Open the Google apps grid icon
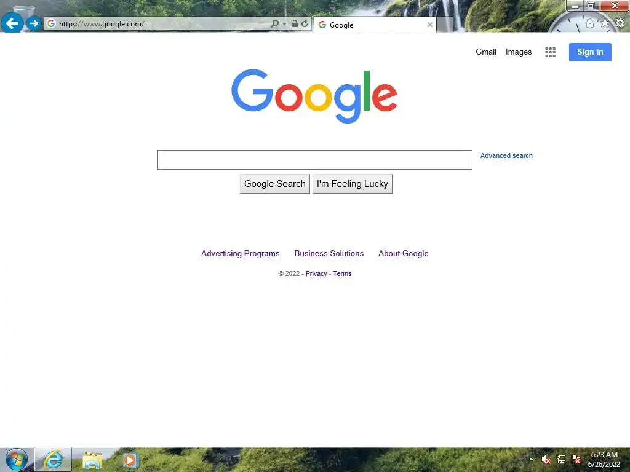Image resolution: width=630 pixels, height=472 pixels. (x=551, y=52)
